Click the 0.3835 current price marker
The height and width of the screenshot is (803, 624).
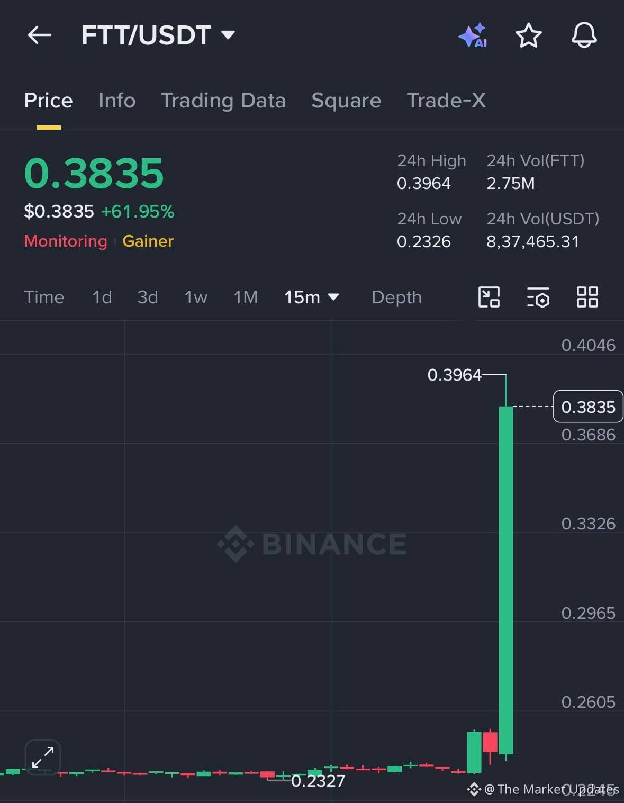(588, 407)
